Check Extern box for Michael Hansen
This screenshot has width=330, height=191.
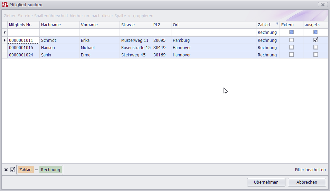291,47
